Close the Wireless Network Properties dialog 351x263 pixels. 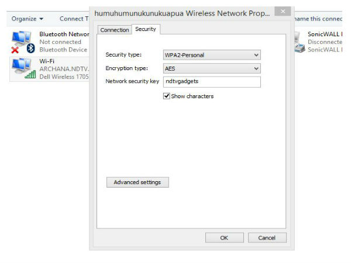[283, 12]
